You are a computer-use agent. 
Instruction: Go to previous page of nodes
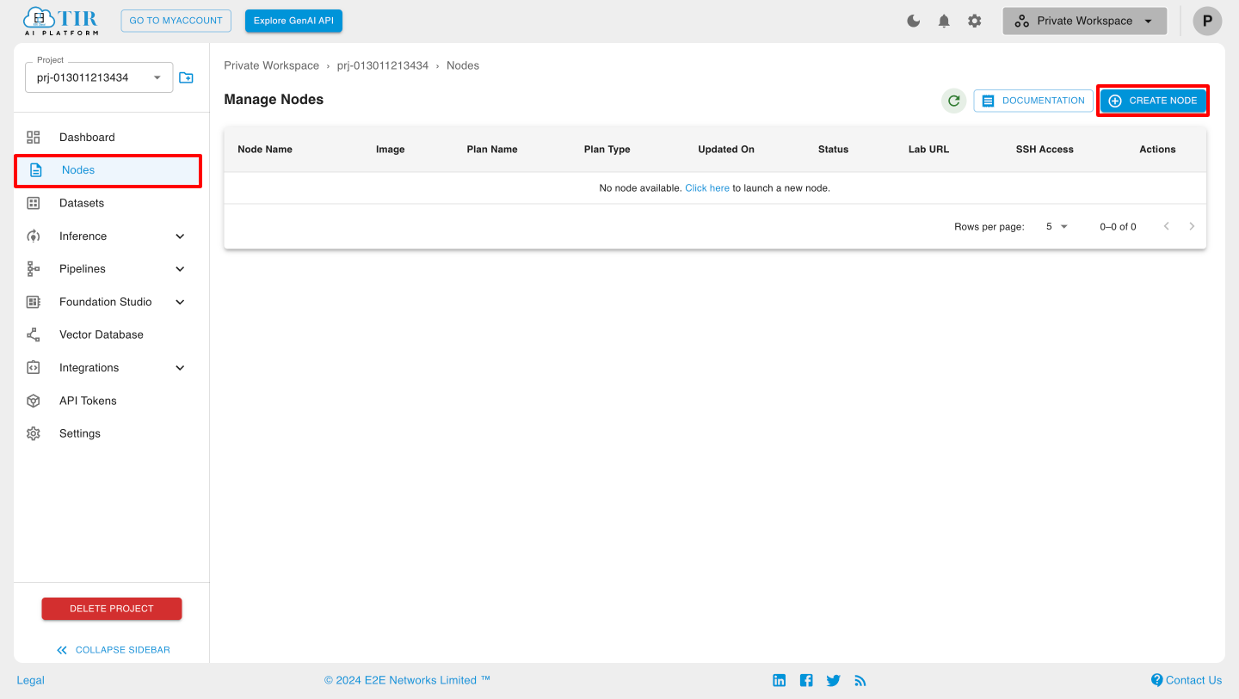pos(1167,226)
